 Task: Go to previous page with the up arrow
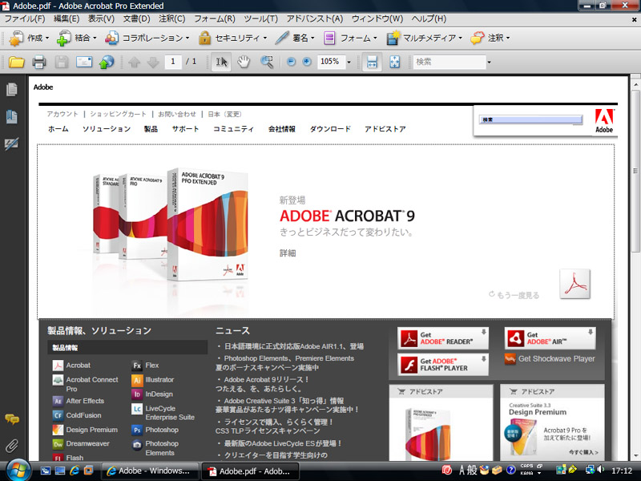click(x=134, y=63)
